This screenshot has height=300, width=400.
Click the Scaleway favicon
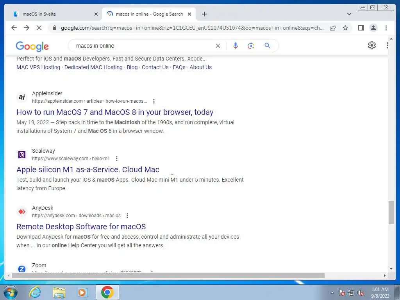click(22, 155)
